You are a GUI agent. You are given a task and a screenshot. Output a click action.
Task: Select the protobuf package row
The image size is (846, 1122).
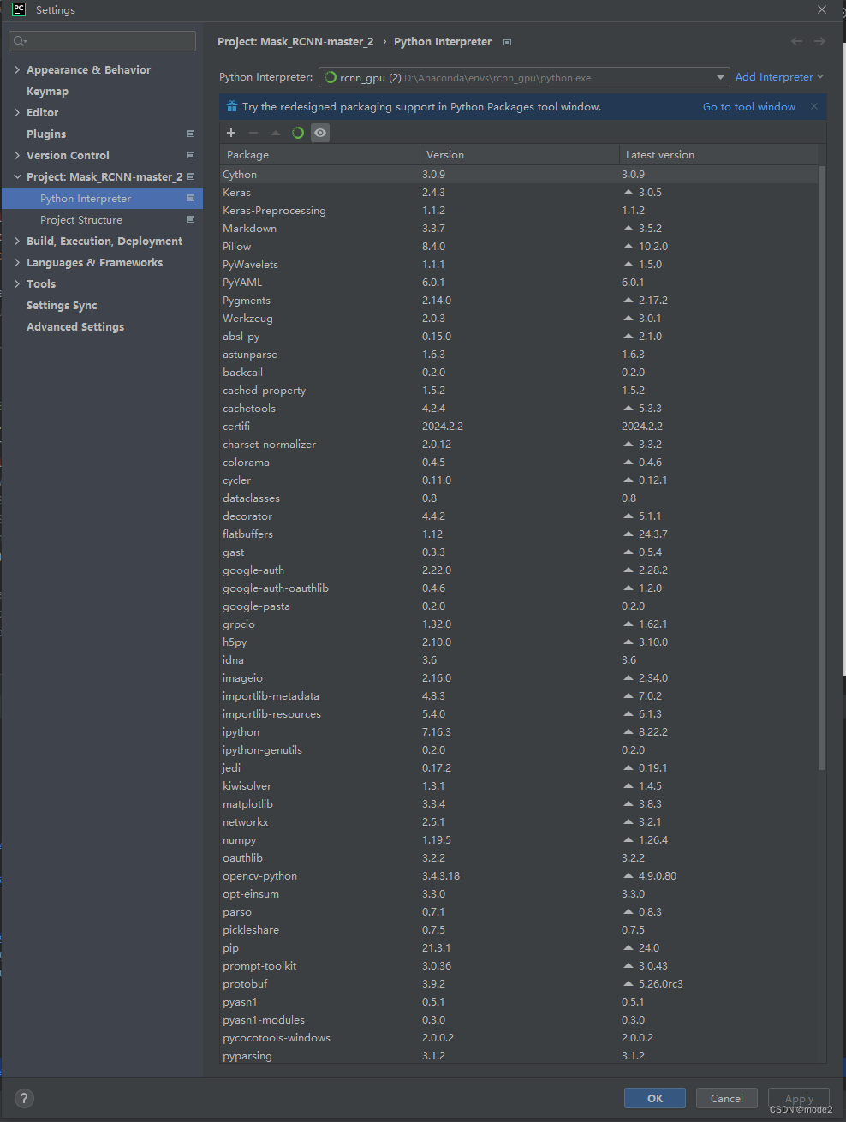(519, 983)
